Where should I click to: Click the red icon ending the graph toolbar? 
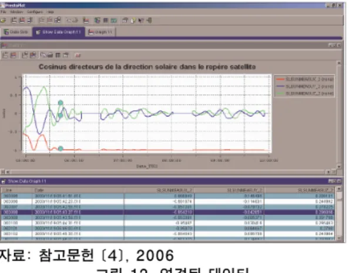78,55
